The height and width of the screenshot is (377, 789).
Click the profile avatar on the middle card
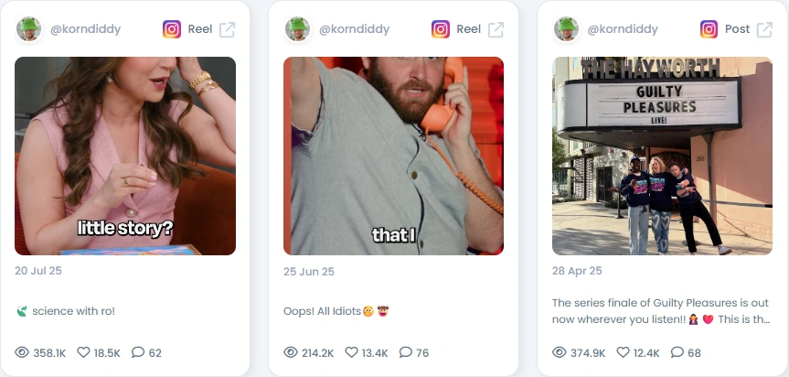pos(297,29)
